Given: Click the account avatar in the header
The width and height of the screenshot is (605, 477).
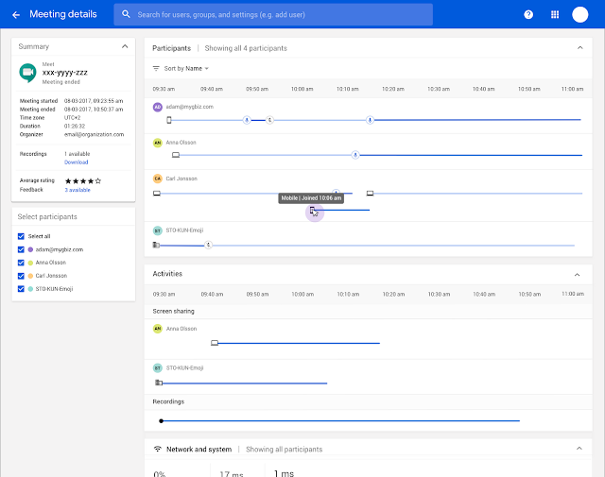Looking at the screenshot, I should tap(580, 15).
